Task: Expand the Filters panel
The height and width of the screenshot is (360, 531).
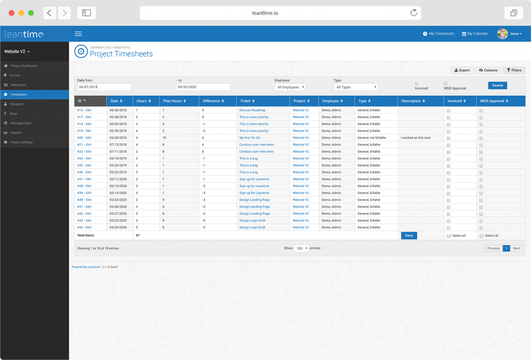Action: point(514,70)
